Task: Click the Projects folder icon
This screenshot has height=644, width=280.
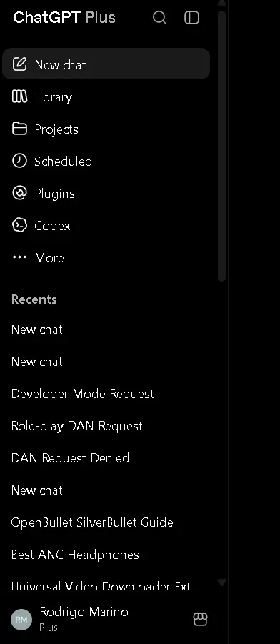Action: tap(19, 129)
